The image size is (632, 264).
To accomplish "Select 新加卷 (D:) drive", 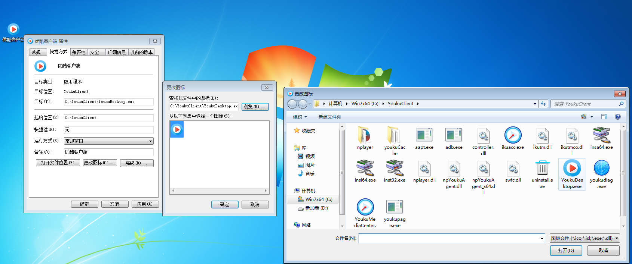I will tap(316, 208).
